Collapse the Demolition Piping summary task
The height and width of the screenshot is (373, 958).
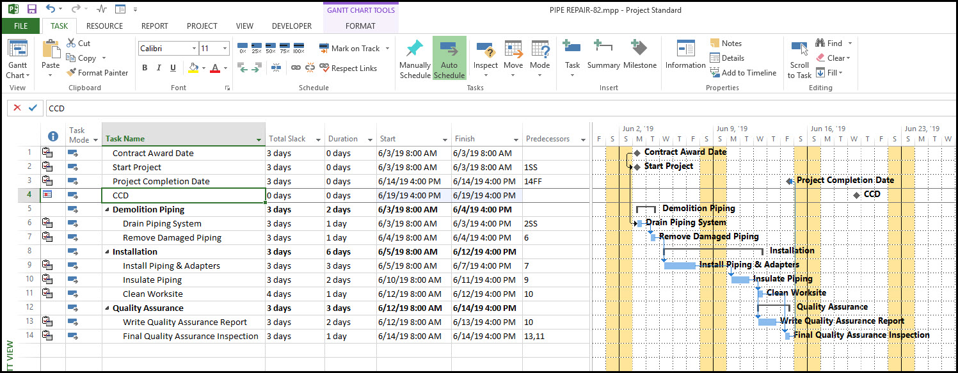click(107, 210)
